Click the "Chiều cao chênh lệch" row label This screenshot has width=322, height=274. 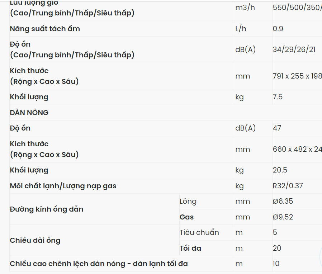[99, 264]
